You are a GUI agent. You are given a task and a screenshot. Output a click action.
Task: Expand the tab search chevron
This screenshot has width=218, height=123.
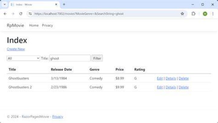point(5,5)
